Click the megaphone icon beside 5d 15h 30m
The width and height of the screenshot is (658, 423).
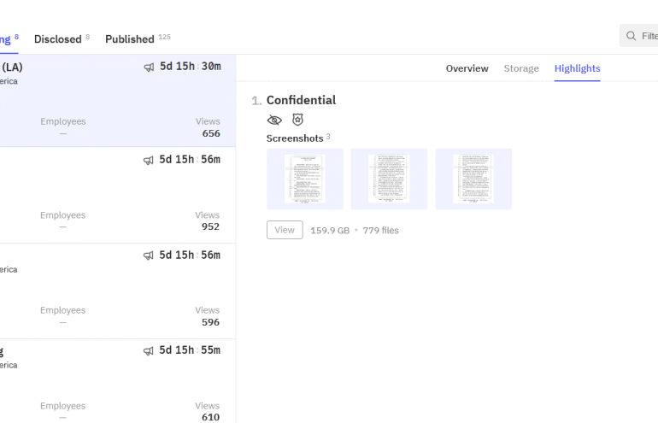(149, 67)
